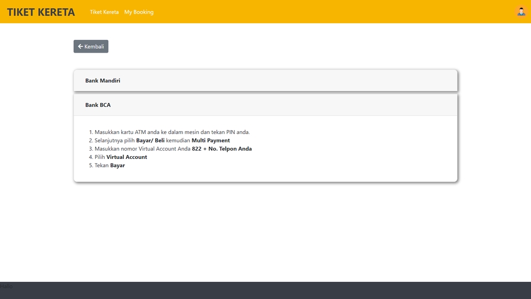This screenshot has width=531, height=299.
Task: Click the 'Hallo' footer text
Action: point(7,286)
